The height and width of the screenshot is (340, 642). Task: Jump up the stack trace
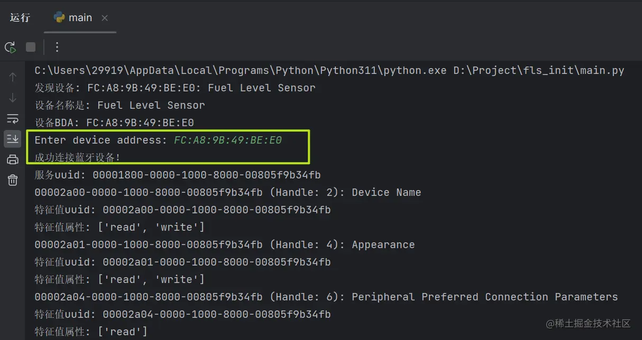click(x=13, y=77)
